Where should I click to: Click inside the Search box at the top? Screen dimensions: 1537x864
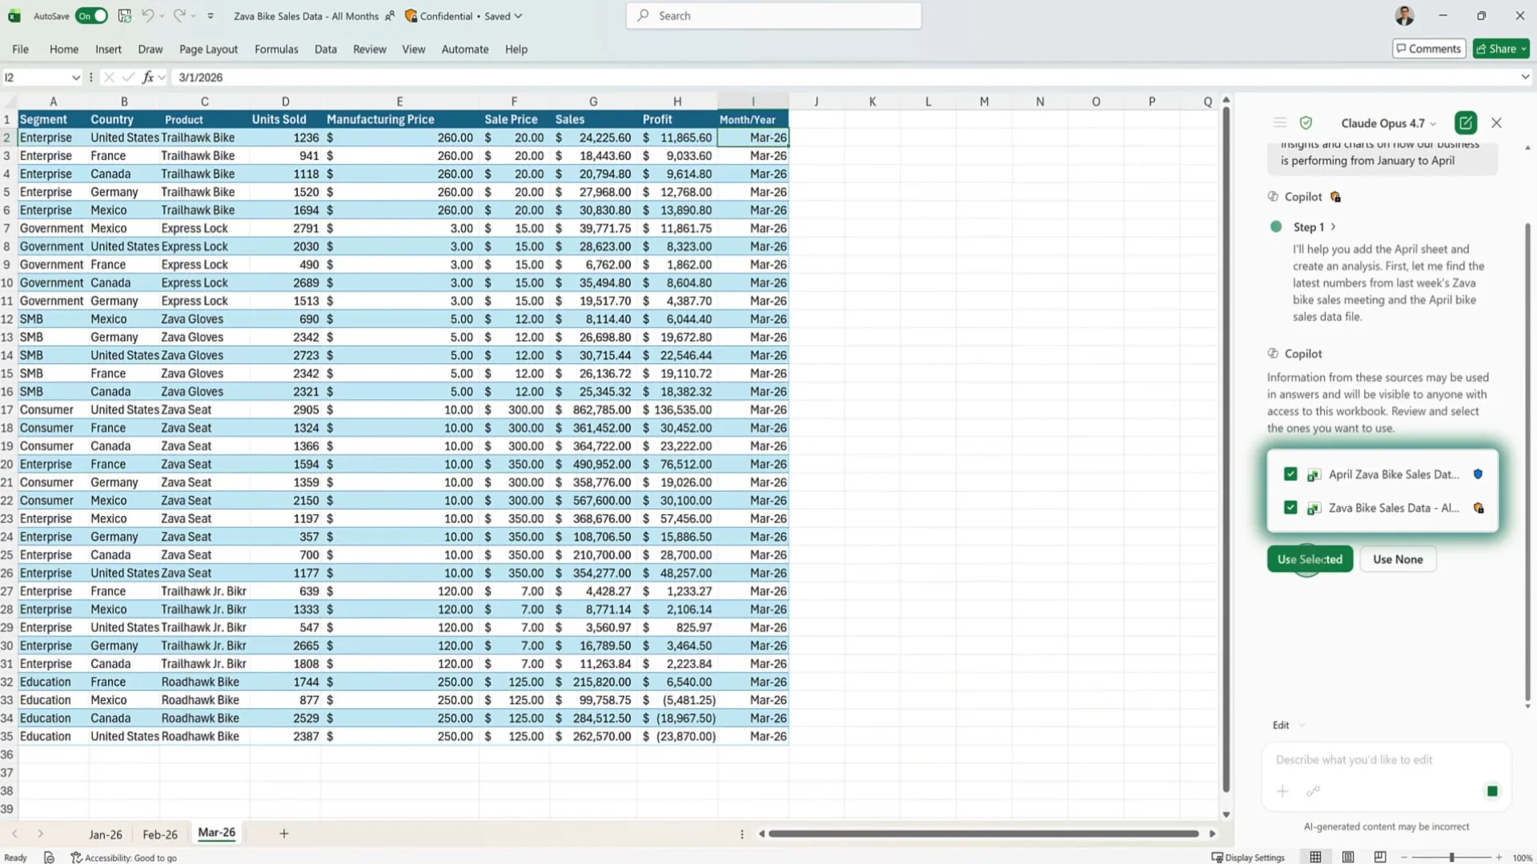pos(771,15)
